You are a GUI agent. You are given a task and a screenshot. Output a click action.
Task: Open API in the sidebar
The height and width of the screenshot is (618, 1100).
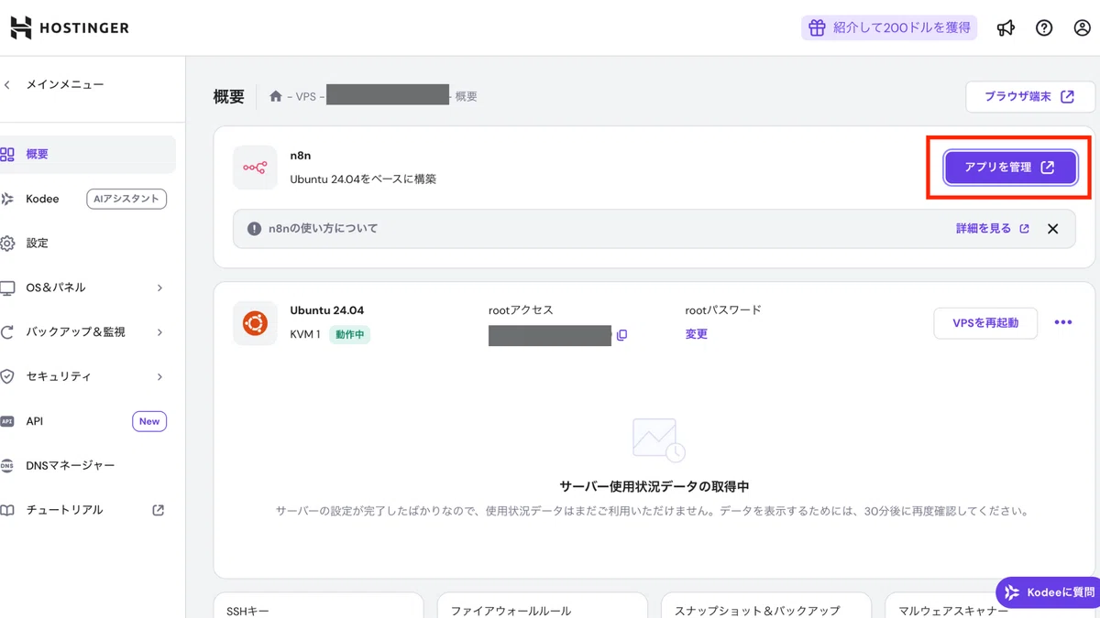tap(35, 421)
